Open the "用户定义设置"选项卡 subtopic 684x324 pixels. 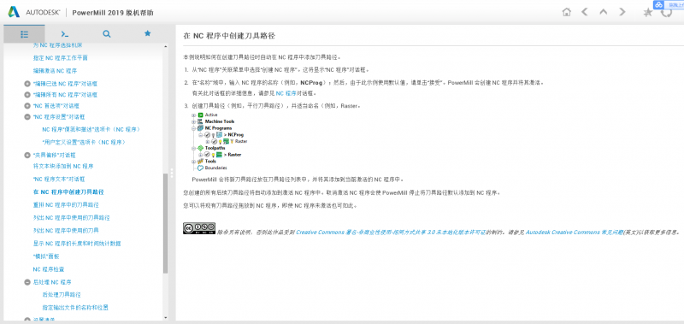point(84,142)
